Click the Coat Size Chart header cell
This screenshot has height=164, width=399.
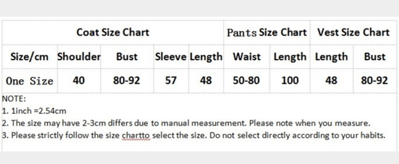(x=113, y=32)
